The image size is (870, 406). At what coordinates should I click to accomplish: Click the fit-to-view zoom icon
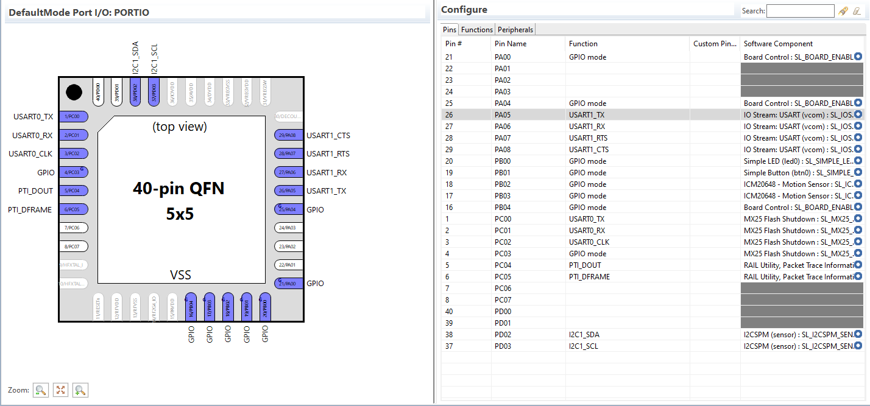[x=60, y=390]
